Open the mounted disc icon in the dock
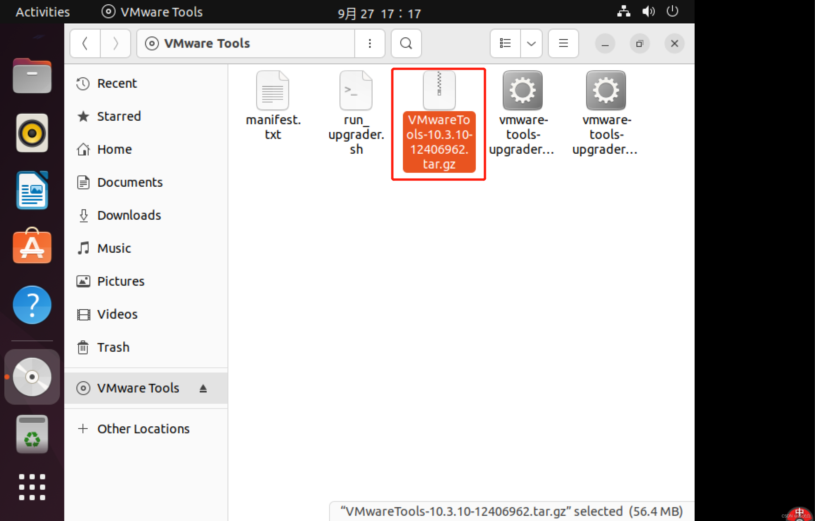 click(x=32, y=377)
